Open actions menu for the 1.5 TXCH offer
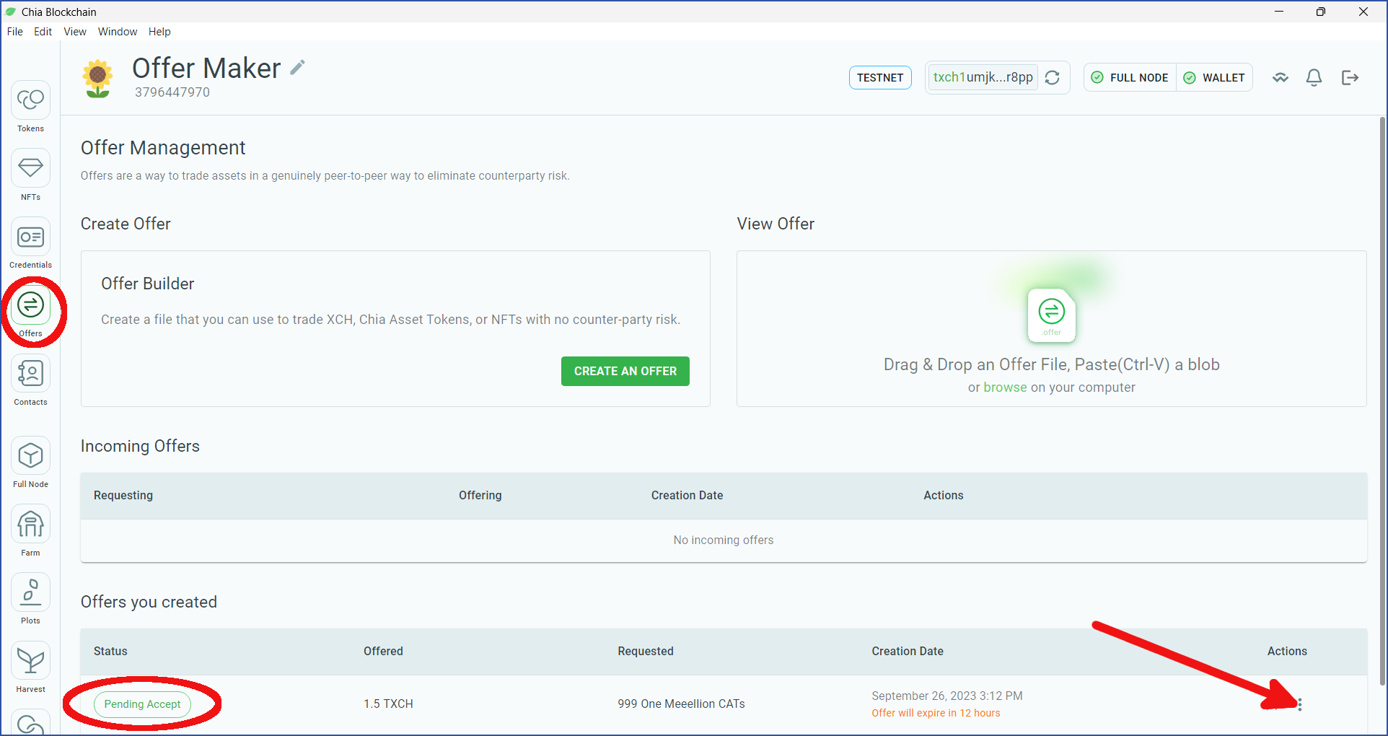Viewport: 1388px width, 736px height. [x=1300, y=704]
